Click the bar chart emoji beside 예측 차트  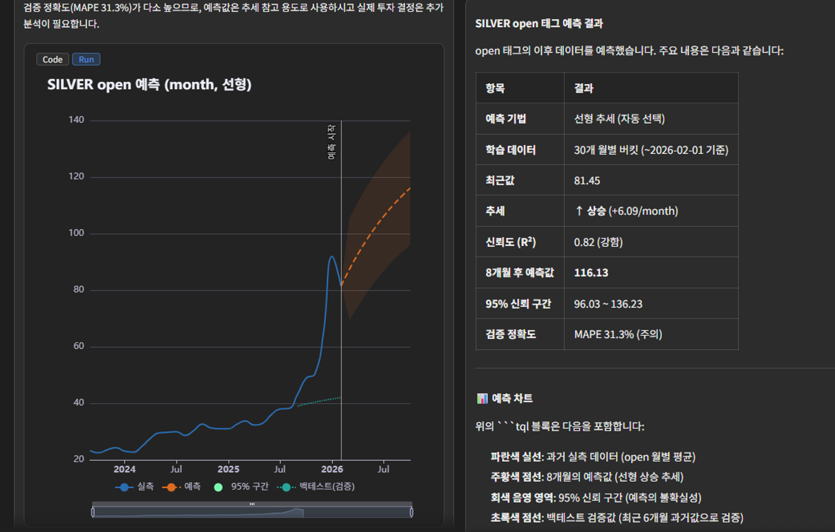point(482,399)
